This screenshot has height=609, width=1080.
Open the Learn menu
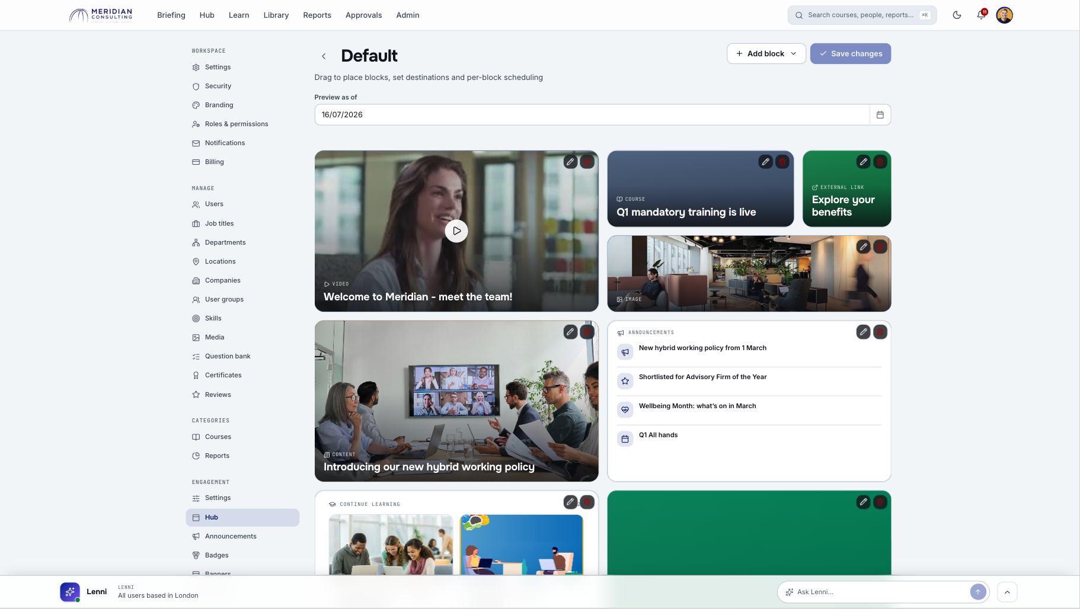pyautogui.click(x=239, y=15)
